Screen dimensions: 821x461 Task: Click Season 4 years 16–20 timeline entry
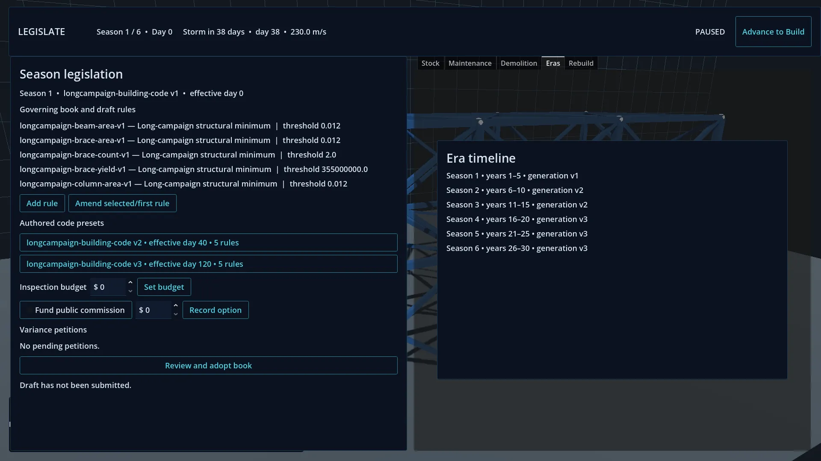pos(517,219)
